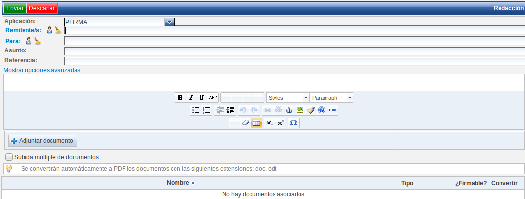The height and width of the screenshot is (199, 525).
Task: Click the Enviar button
Action: (x=15, y=8)
